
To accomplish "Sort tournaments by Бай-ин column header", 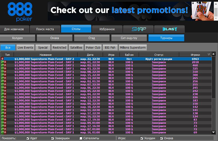I will 129,55.
